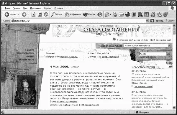177x115 pixels.
Task: Click the Переход go button
Action: point(157,21)
